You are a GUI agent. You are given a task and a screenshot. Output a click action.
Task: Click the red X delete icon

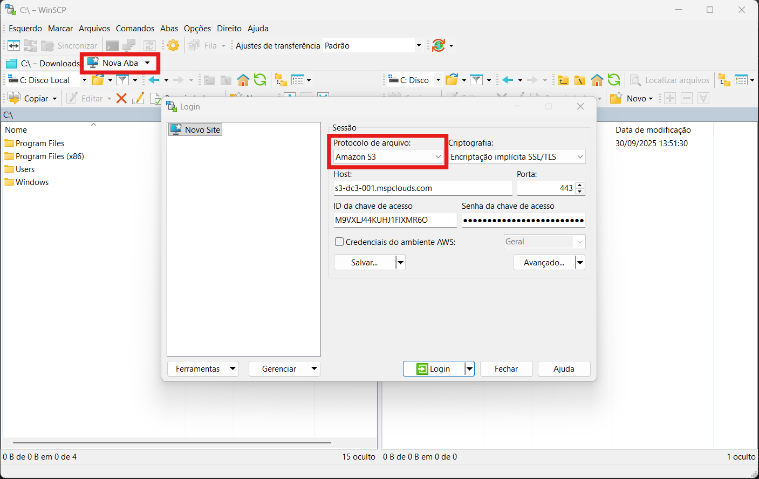pos(121,98)
